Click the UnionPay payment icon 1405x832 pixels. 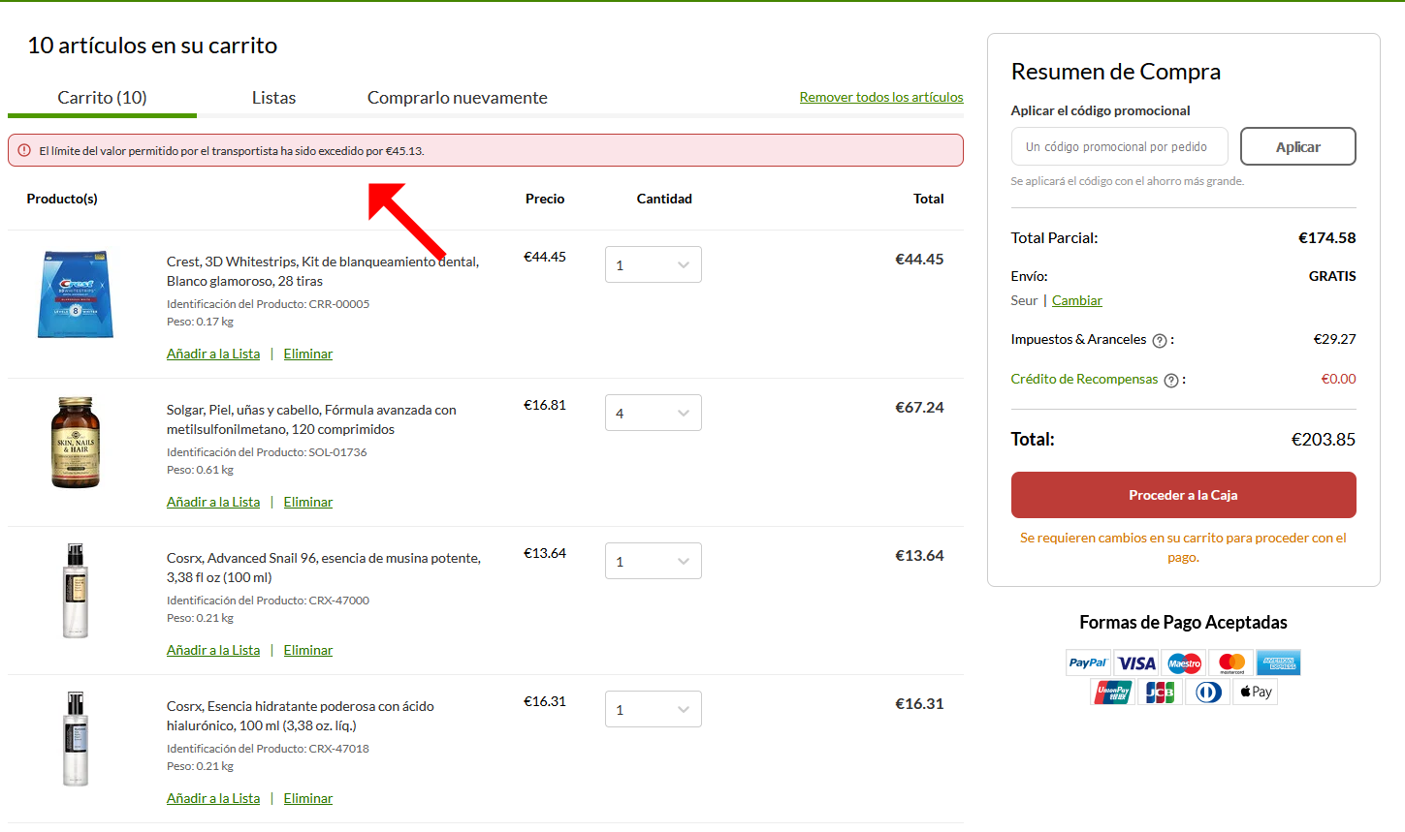(1112, 692)
